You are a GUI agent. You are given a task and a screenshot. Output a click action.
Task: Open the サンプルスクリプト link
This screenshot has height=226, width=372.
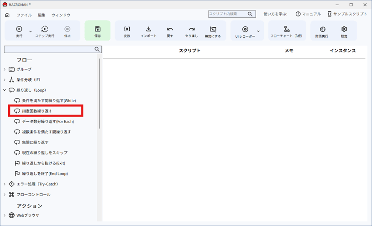coord(347,14)
